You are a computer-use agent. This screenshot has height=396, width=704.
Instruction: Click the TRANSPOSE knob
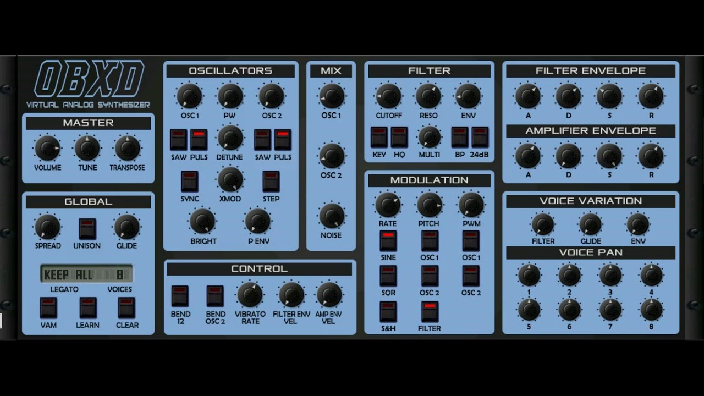pos(127,148)
